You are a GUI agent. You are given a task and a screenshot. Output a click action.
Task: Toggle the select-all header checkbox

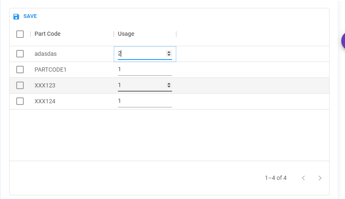coord(20,34)
